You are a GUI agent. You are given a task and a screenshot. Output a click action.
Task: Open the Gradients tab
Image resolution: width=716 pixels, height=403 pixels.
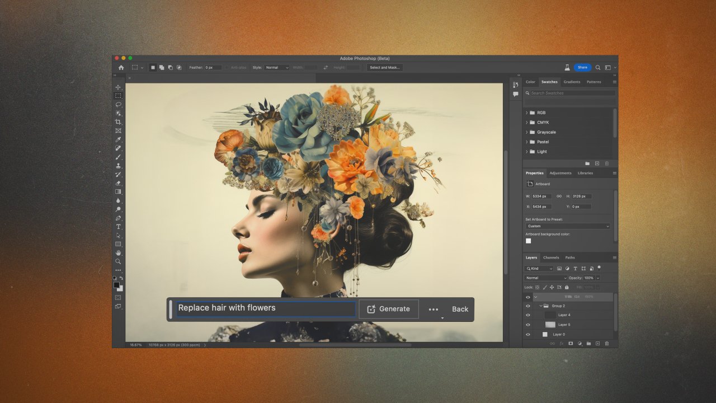click(x=571, y=82)
